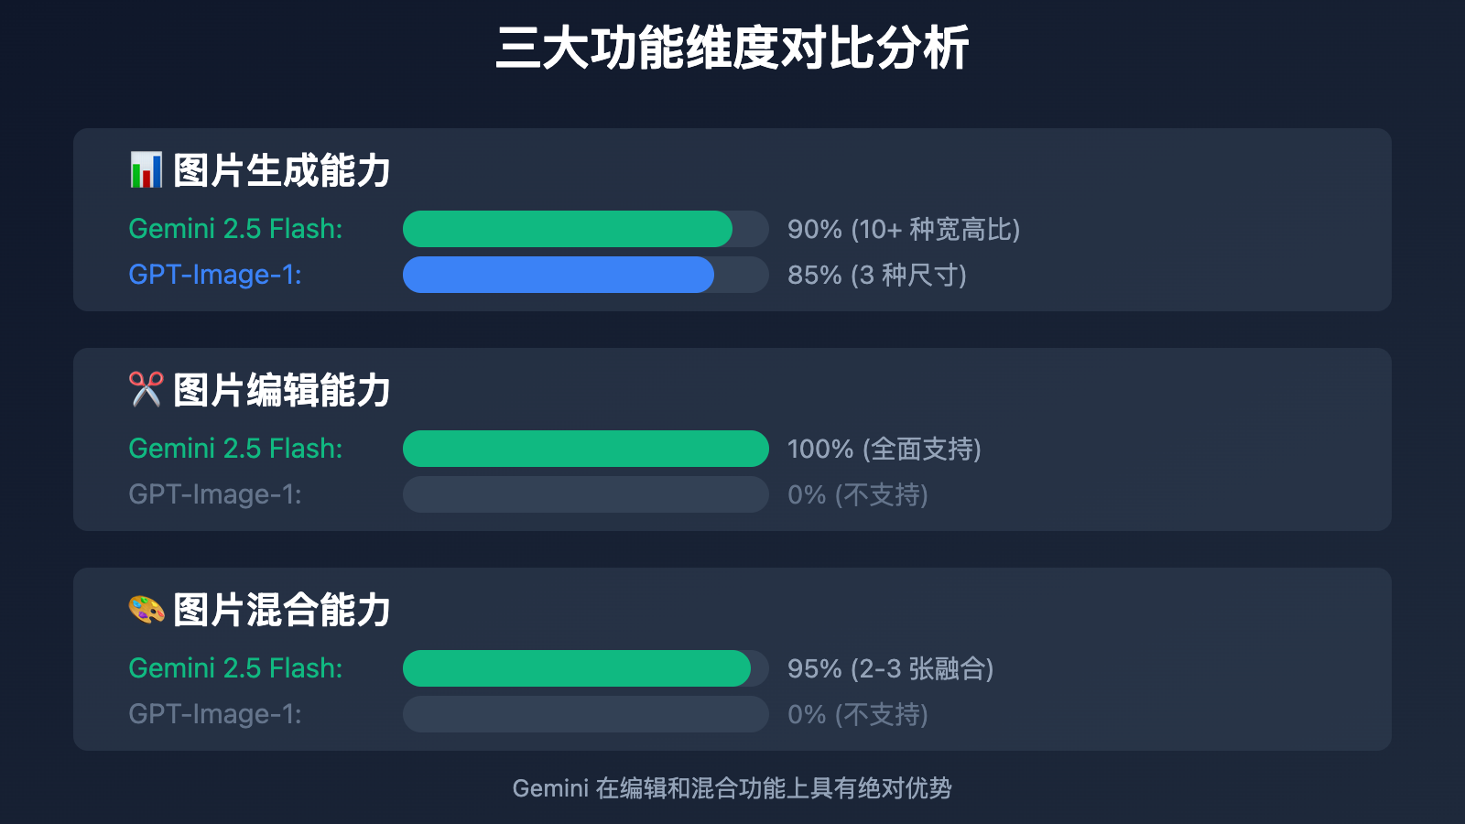Click the footer caption Gemini 在编辑和混合功能上具有绝对优势
Image resolution: width=1465 pixels, height=824 pixels.
coord(732,788)
